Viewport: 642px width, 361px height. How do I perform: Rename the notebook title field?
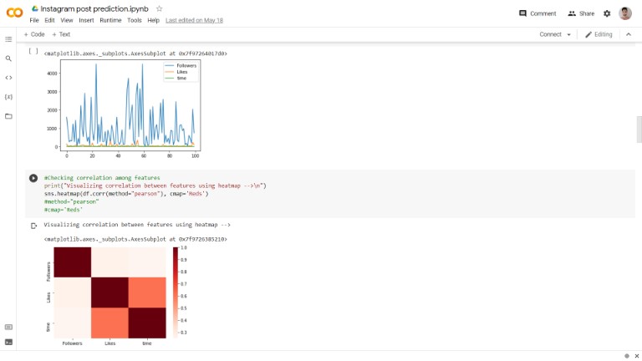94,8
